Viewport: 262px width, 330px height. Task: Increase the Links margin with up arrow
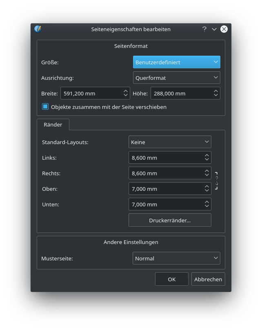click(x=207, y=155)
